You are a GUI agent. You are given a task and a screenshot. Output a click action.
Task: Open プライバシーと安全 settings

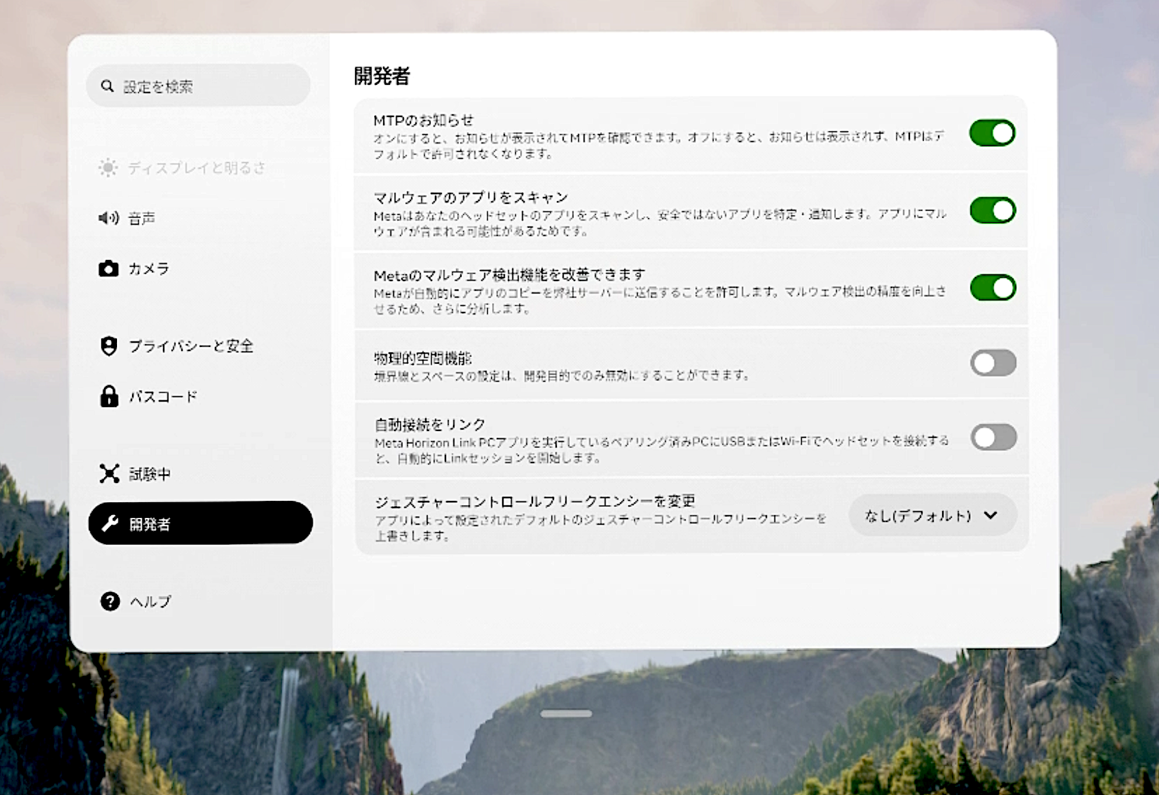point(199,346)
